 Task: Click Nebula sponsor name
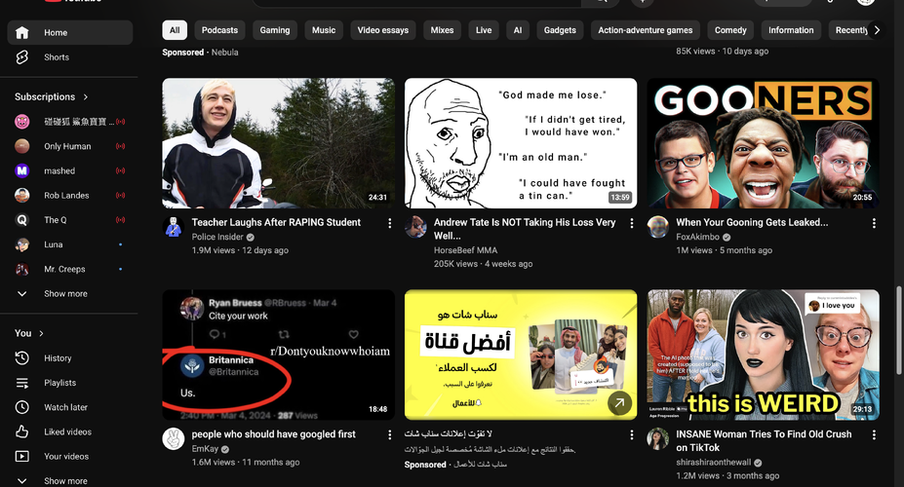tap(224, 53)
